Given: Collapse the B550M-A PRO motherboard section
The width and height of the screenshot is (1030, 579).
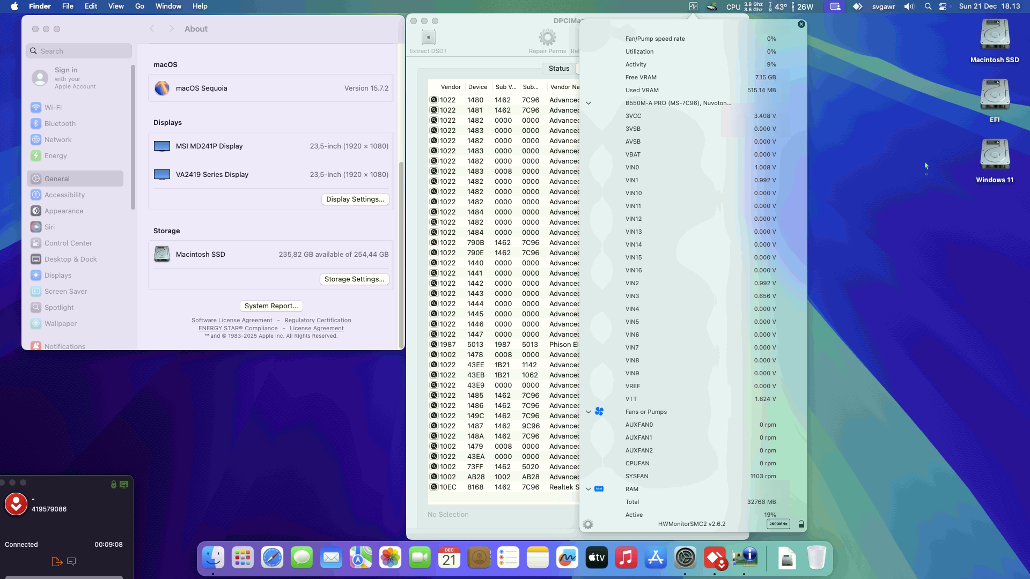Looking at the screenshot, I should point(588,103).
